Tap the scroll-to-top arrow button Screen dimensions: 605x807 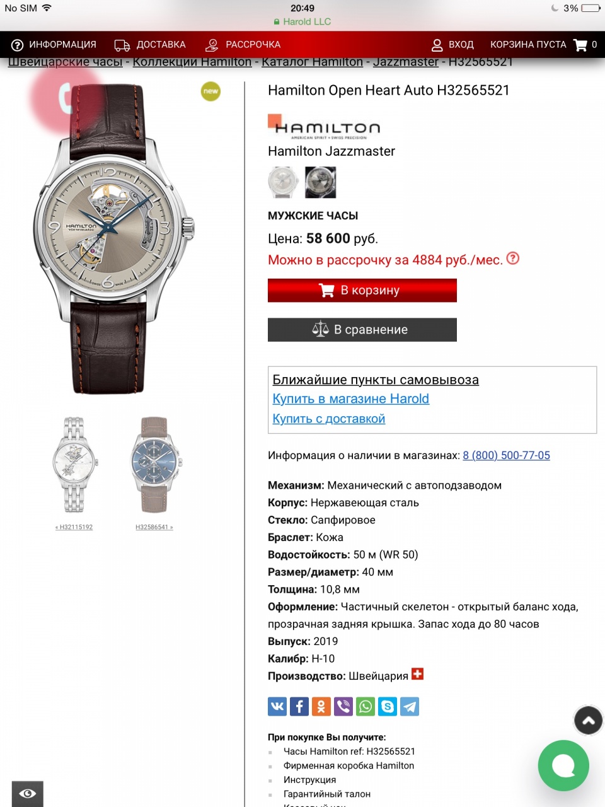tap(588, 721)
